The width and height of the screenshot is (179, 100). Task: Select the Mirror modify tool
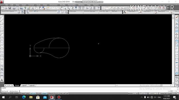pos(177,24)
